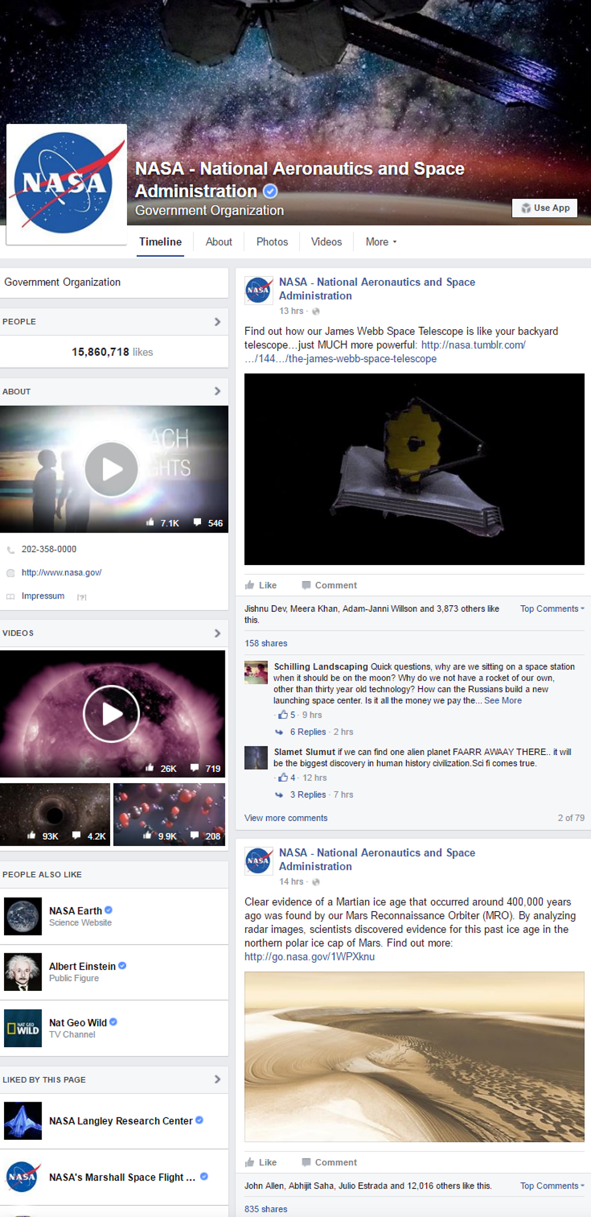This screenshot has width=591, height=1217.
Task: Like the James Webb telescope post
Action: pos(261,585)
